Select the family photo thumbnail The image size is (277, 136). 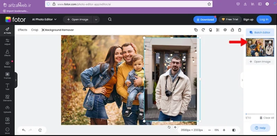point(260,48)
